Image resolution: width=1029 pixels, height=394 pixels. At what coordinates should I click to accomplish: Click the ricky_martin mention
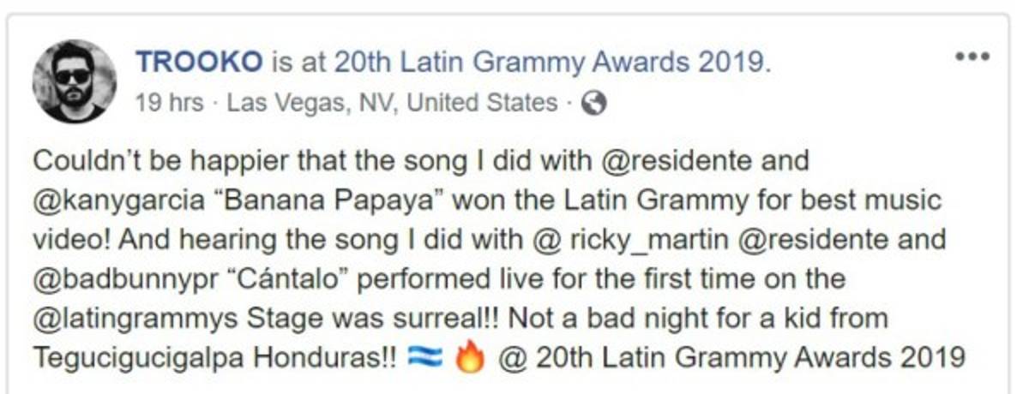(x=647, y=239)
